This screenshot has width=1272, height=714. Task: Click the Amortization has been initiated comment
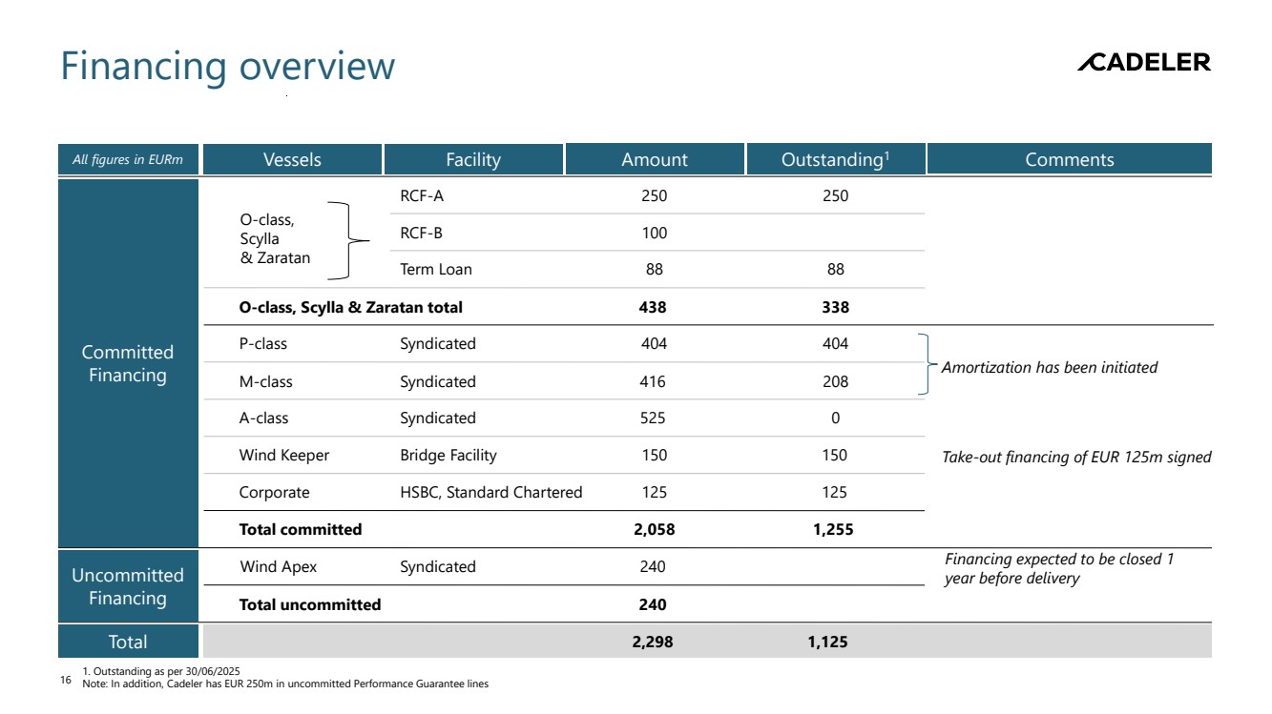pos(1049,367)
